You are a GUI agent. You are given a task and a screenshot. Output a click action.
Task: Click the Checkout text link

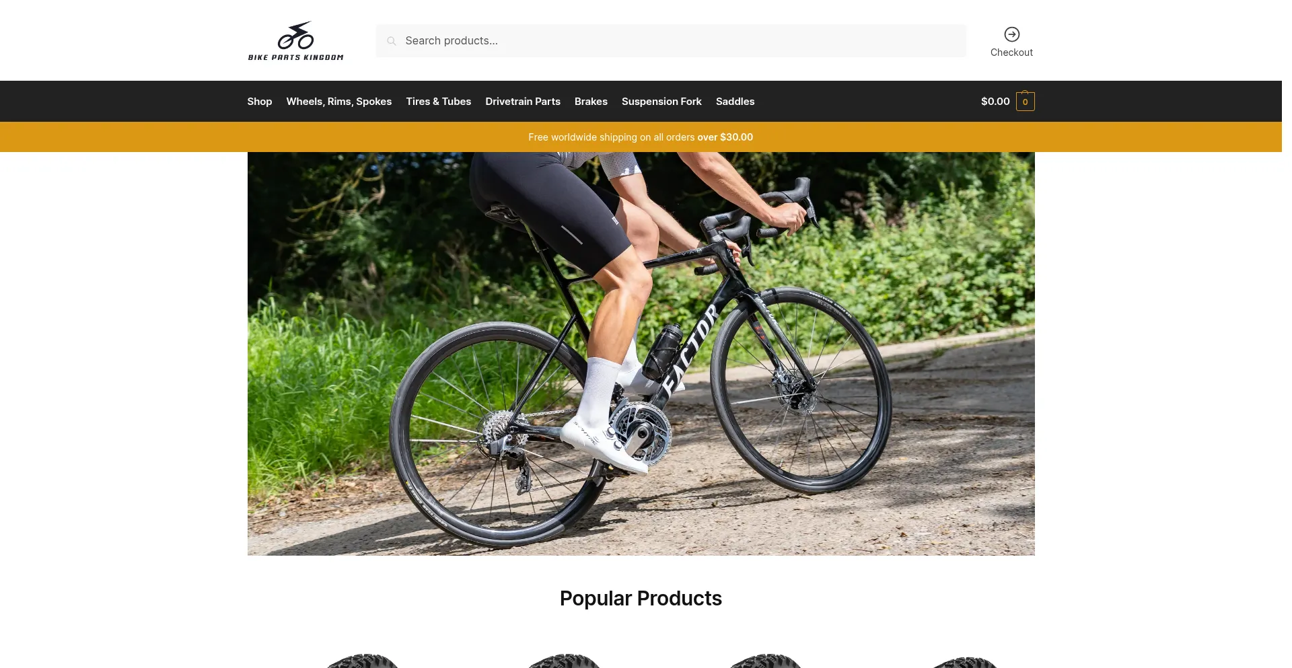coord(1011,52)
